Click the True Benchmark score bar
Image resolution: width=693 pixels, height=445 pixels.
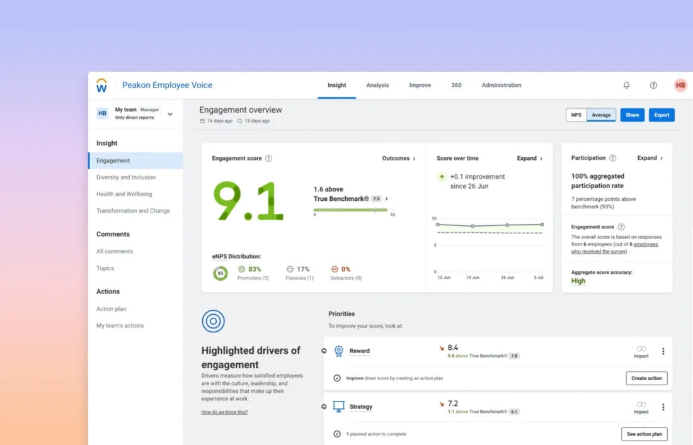tap(353, 210)
